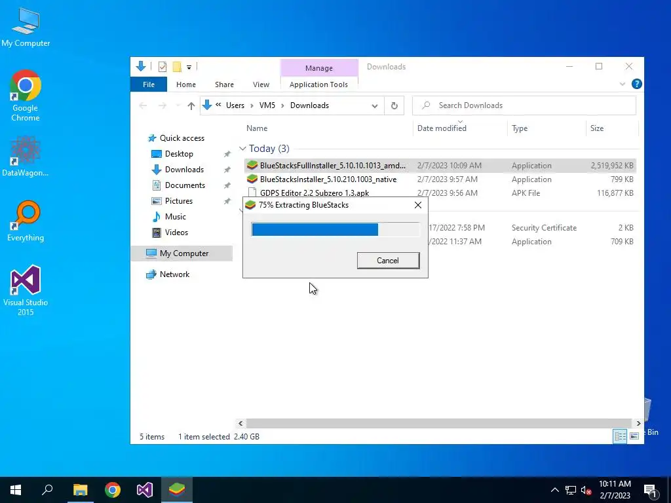Open Videos in navigation pane
Viewport: 671px width, 503px height.
coord(176,233)
